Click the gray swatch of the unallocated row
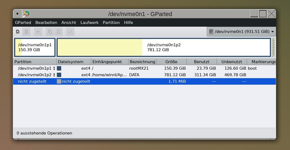This screenshot has height=150, width=290. (x=59, y=81)
